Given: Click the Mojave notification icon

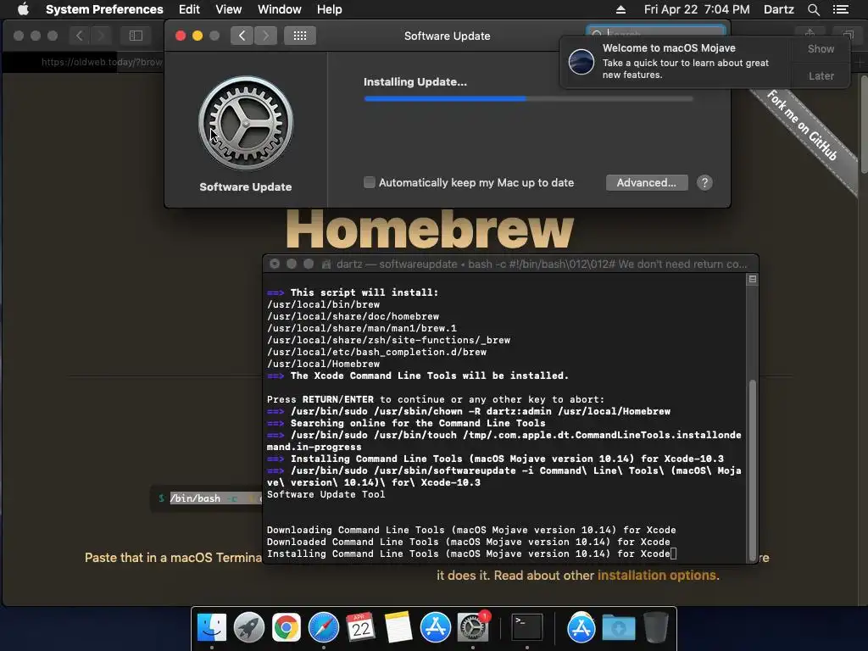Looking at the screenshot, I should [x=581, y=61].
